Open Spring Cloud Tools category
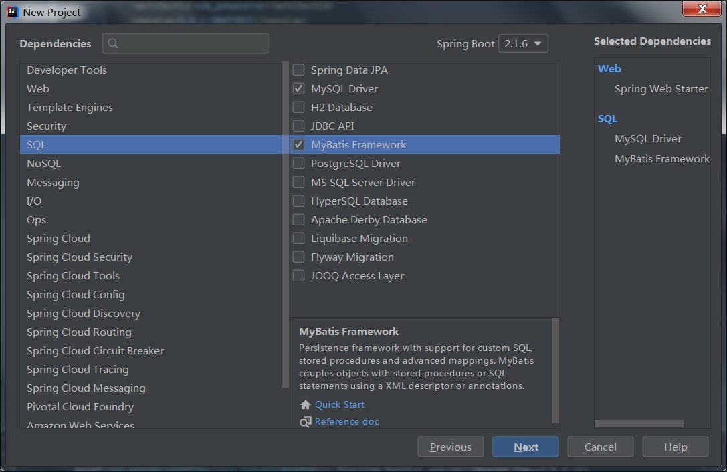 coord(150,276)
